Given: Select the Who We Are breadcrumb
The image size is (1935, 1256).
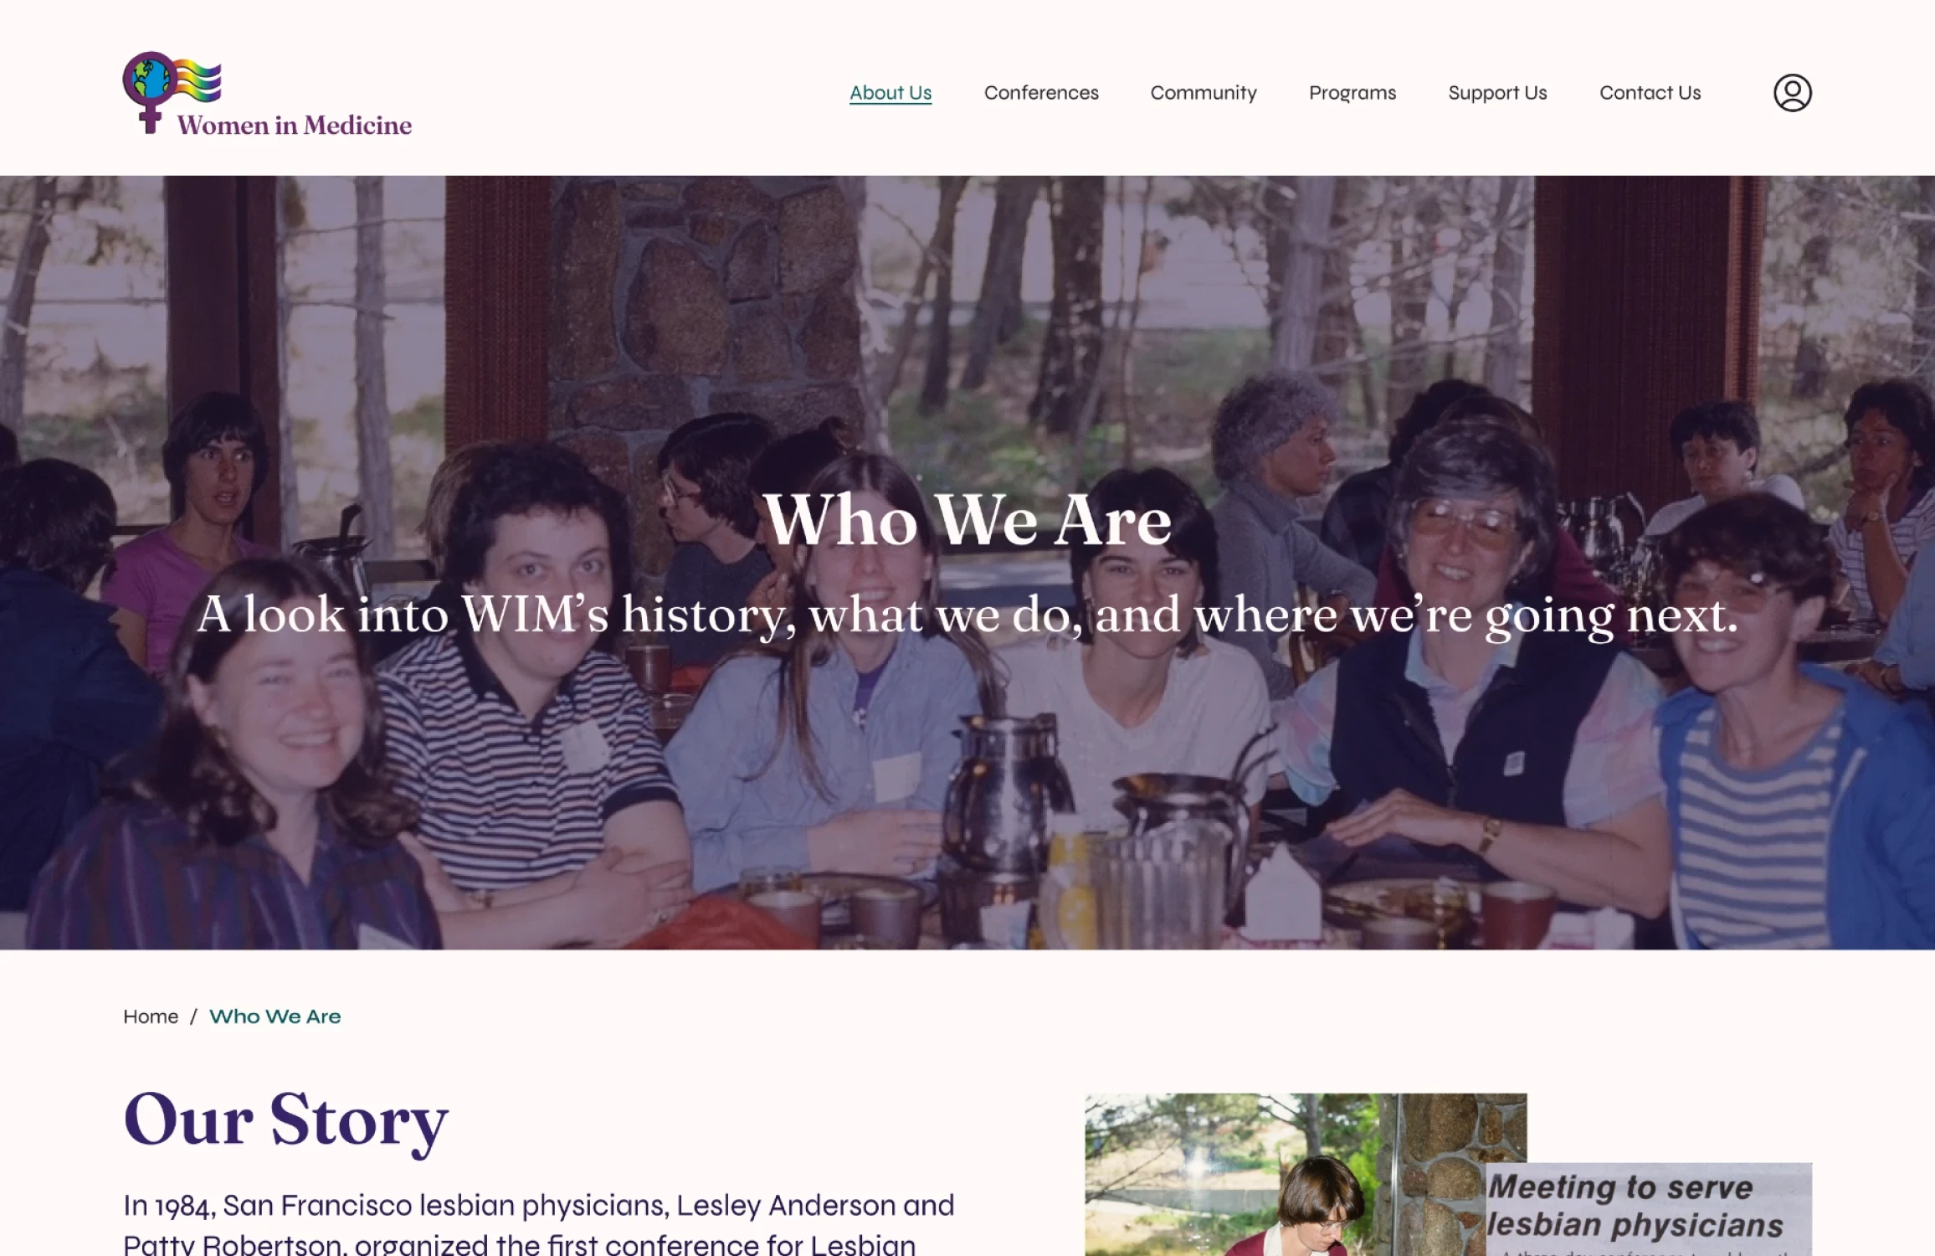Looking at the screenshot, I should 275,1017.
